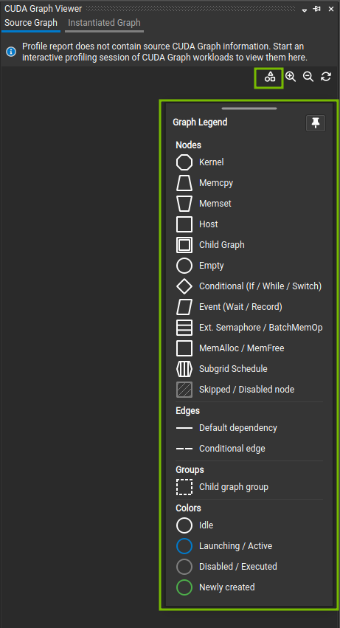
Task: Click the Kernel label text
Action: tap(212, 162)
